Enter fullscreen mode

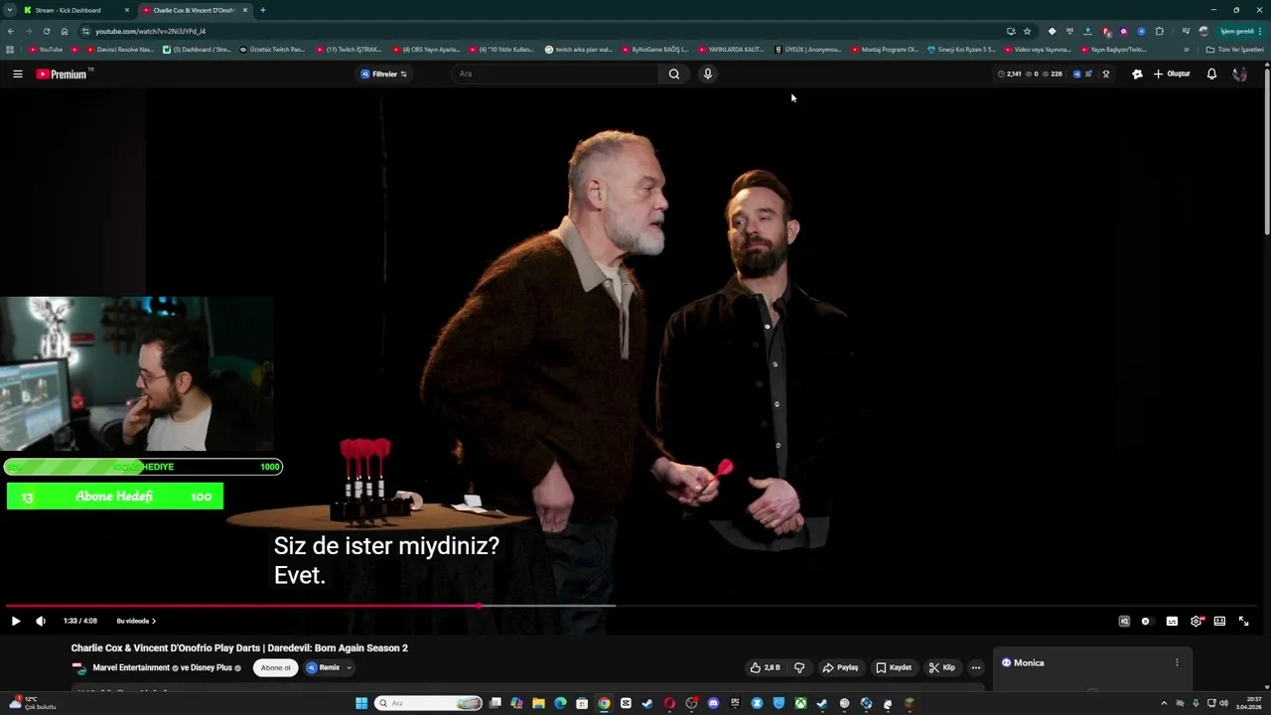click(1243, 621)
